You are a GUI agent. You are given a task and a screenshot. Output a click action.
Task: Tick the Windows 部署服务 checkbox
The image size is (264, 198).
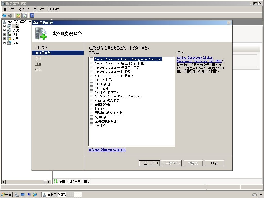pyautogui.click(x=92, y=100)
